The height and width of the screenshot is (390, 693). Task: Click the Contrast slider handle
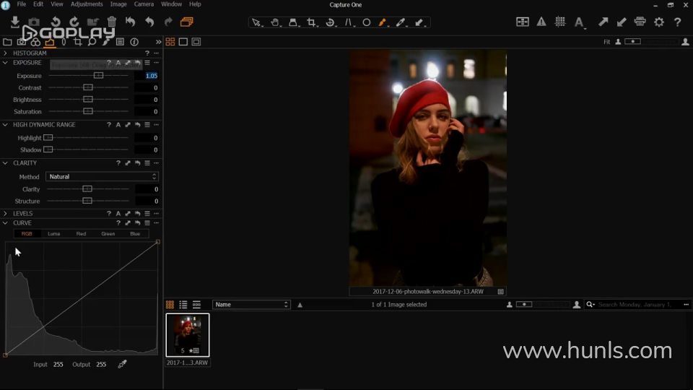pos(87,87)
